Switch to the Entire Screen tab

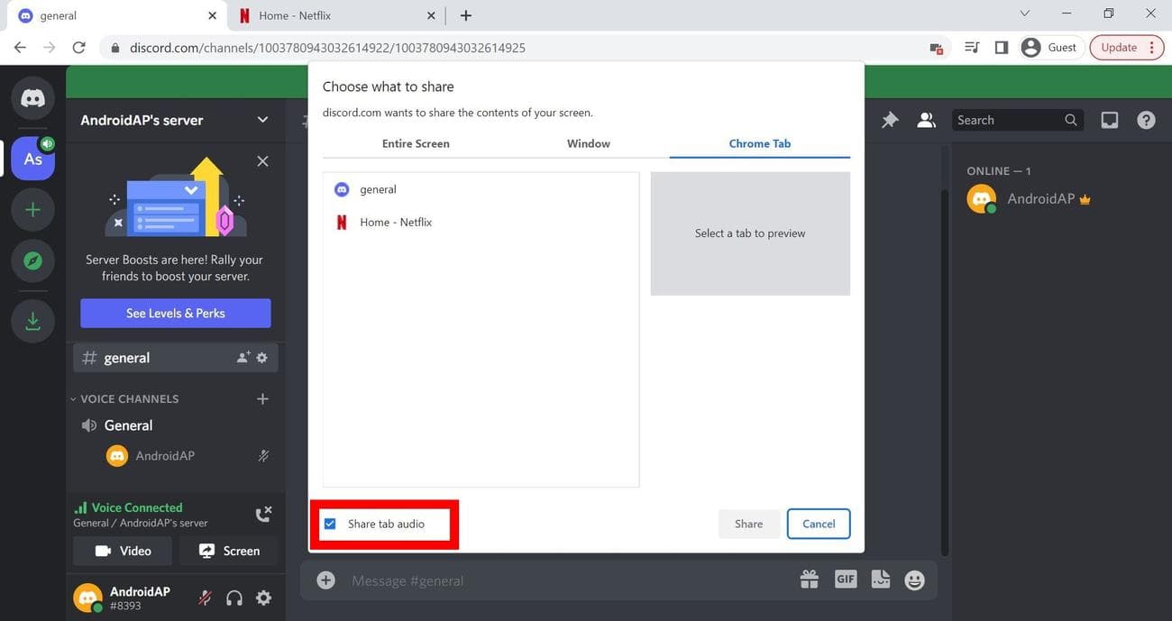click(416, 143)
